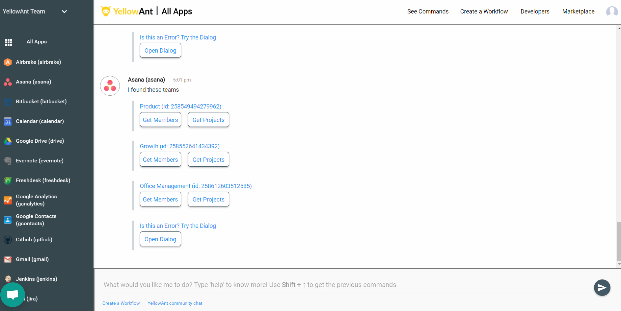Click Get Projects for Office Management team
The width and height of the screenshot is (621, 311).
(x=208, y=199)
